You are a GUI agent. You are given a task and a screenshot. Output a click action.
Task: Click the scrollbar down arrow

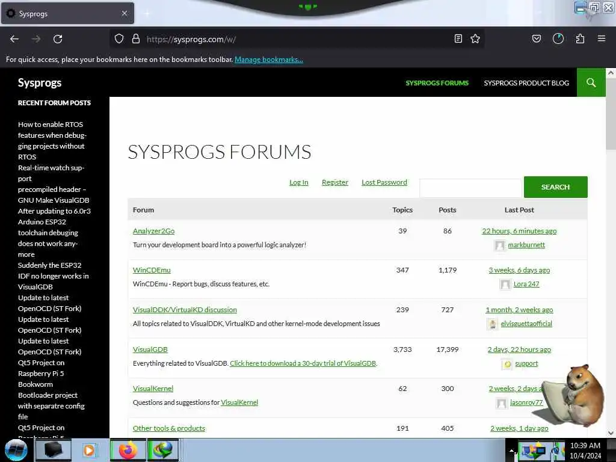pyautogui.click(x=611, y=433)
